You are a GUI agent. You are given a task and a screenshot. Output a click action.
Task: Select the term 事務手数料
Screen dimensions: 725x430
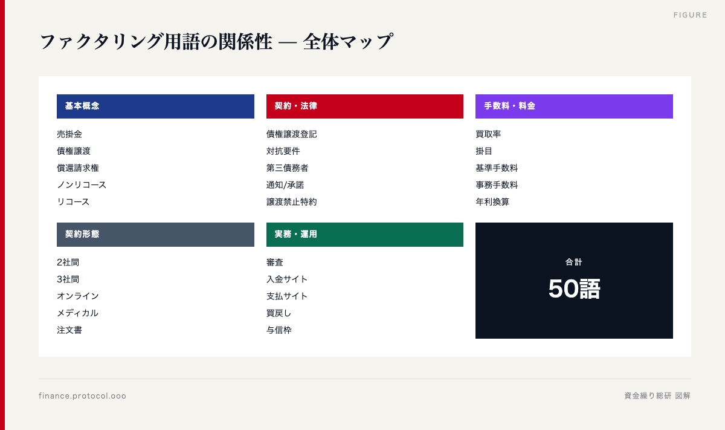pos(497,185)
